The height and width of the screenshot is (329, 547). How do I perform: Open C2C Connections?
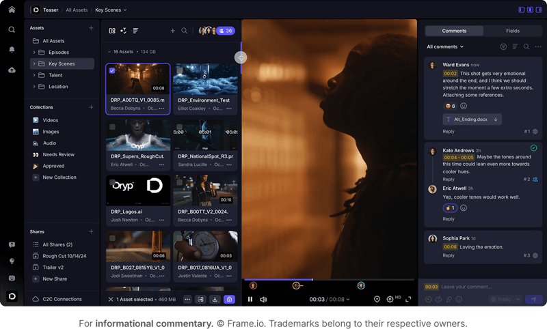[x=62, y=299]
